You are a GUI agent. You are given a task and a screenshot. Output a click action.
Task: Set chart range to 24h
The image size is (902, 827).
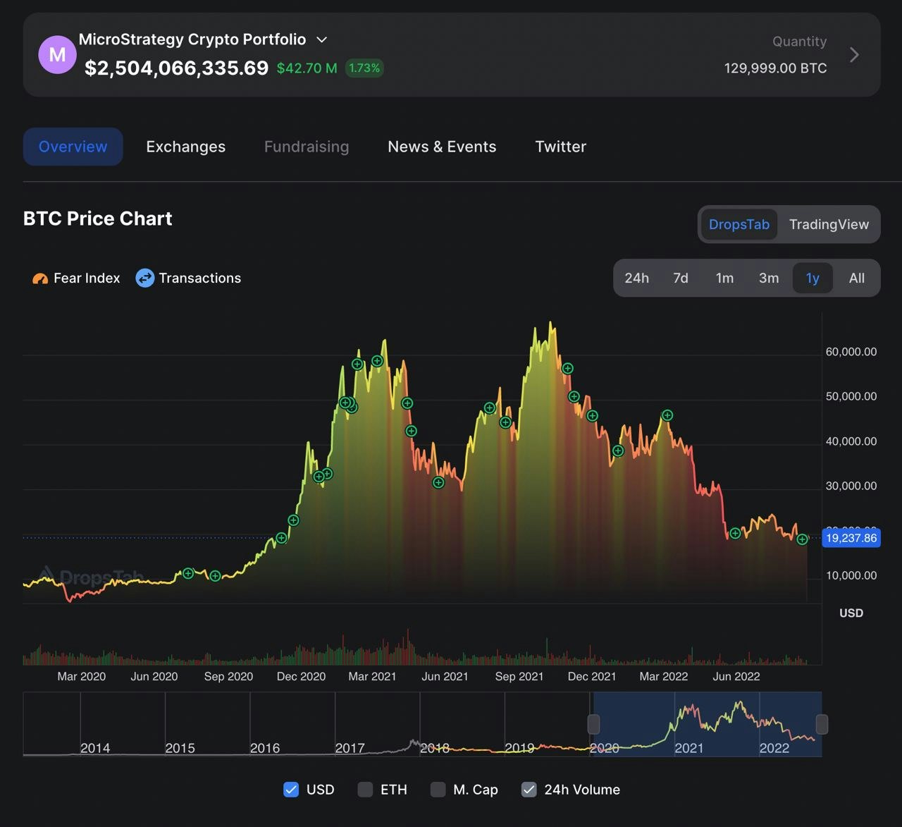coord(637,278)
